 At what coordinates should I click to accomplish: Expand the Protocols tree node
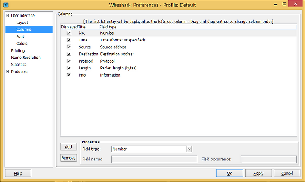pyautogui.click(x=7, y=72)
